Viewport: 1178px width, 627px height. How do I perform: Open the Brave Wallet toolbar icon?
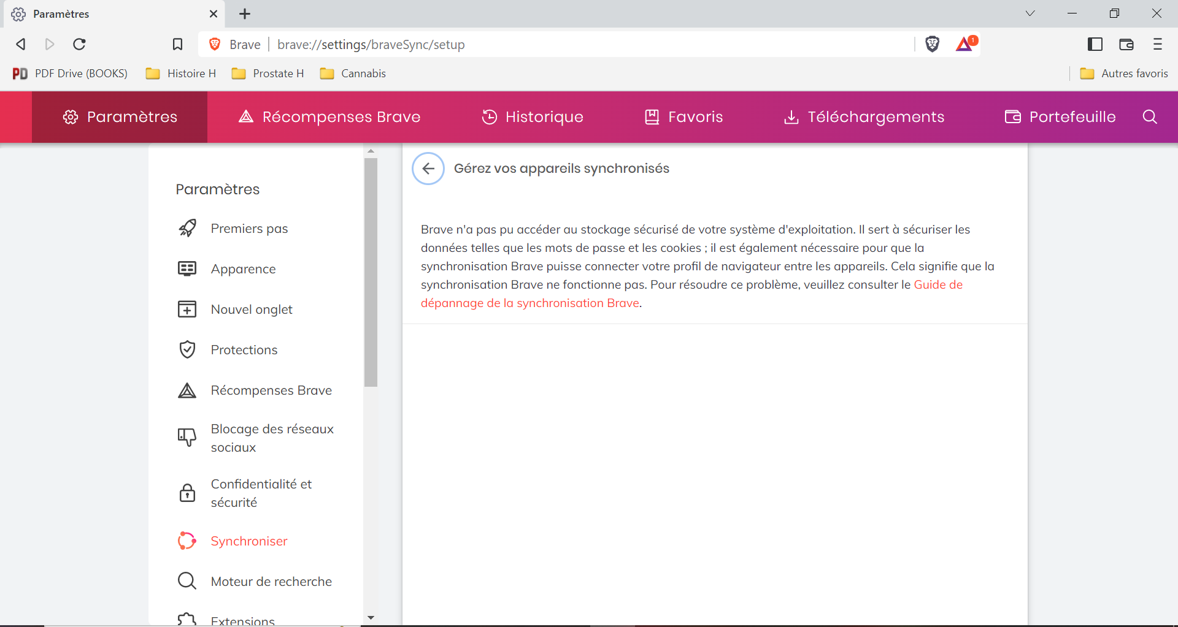tap(1126, 44)
